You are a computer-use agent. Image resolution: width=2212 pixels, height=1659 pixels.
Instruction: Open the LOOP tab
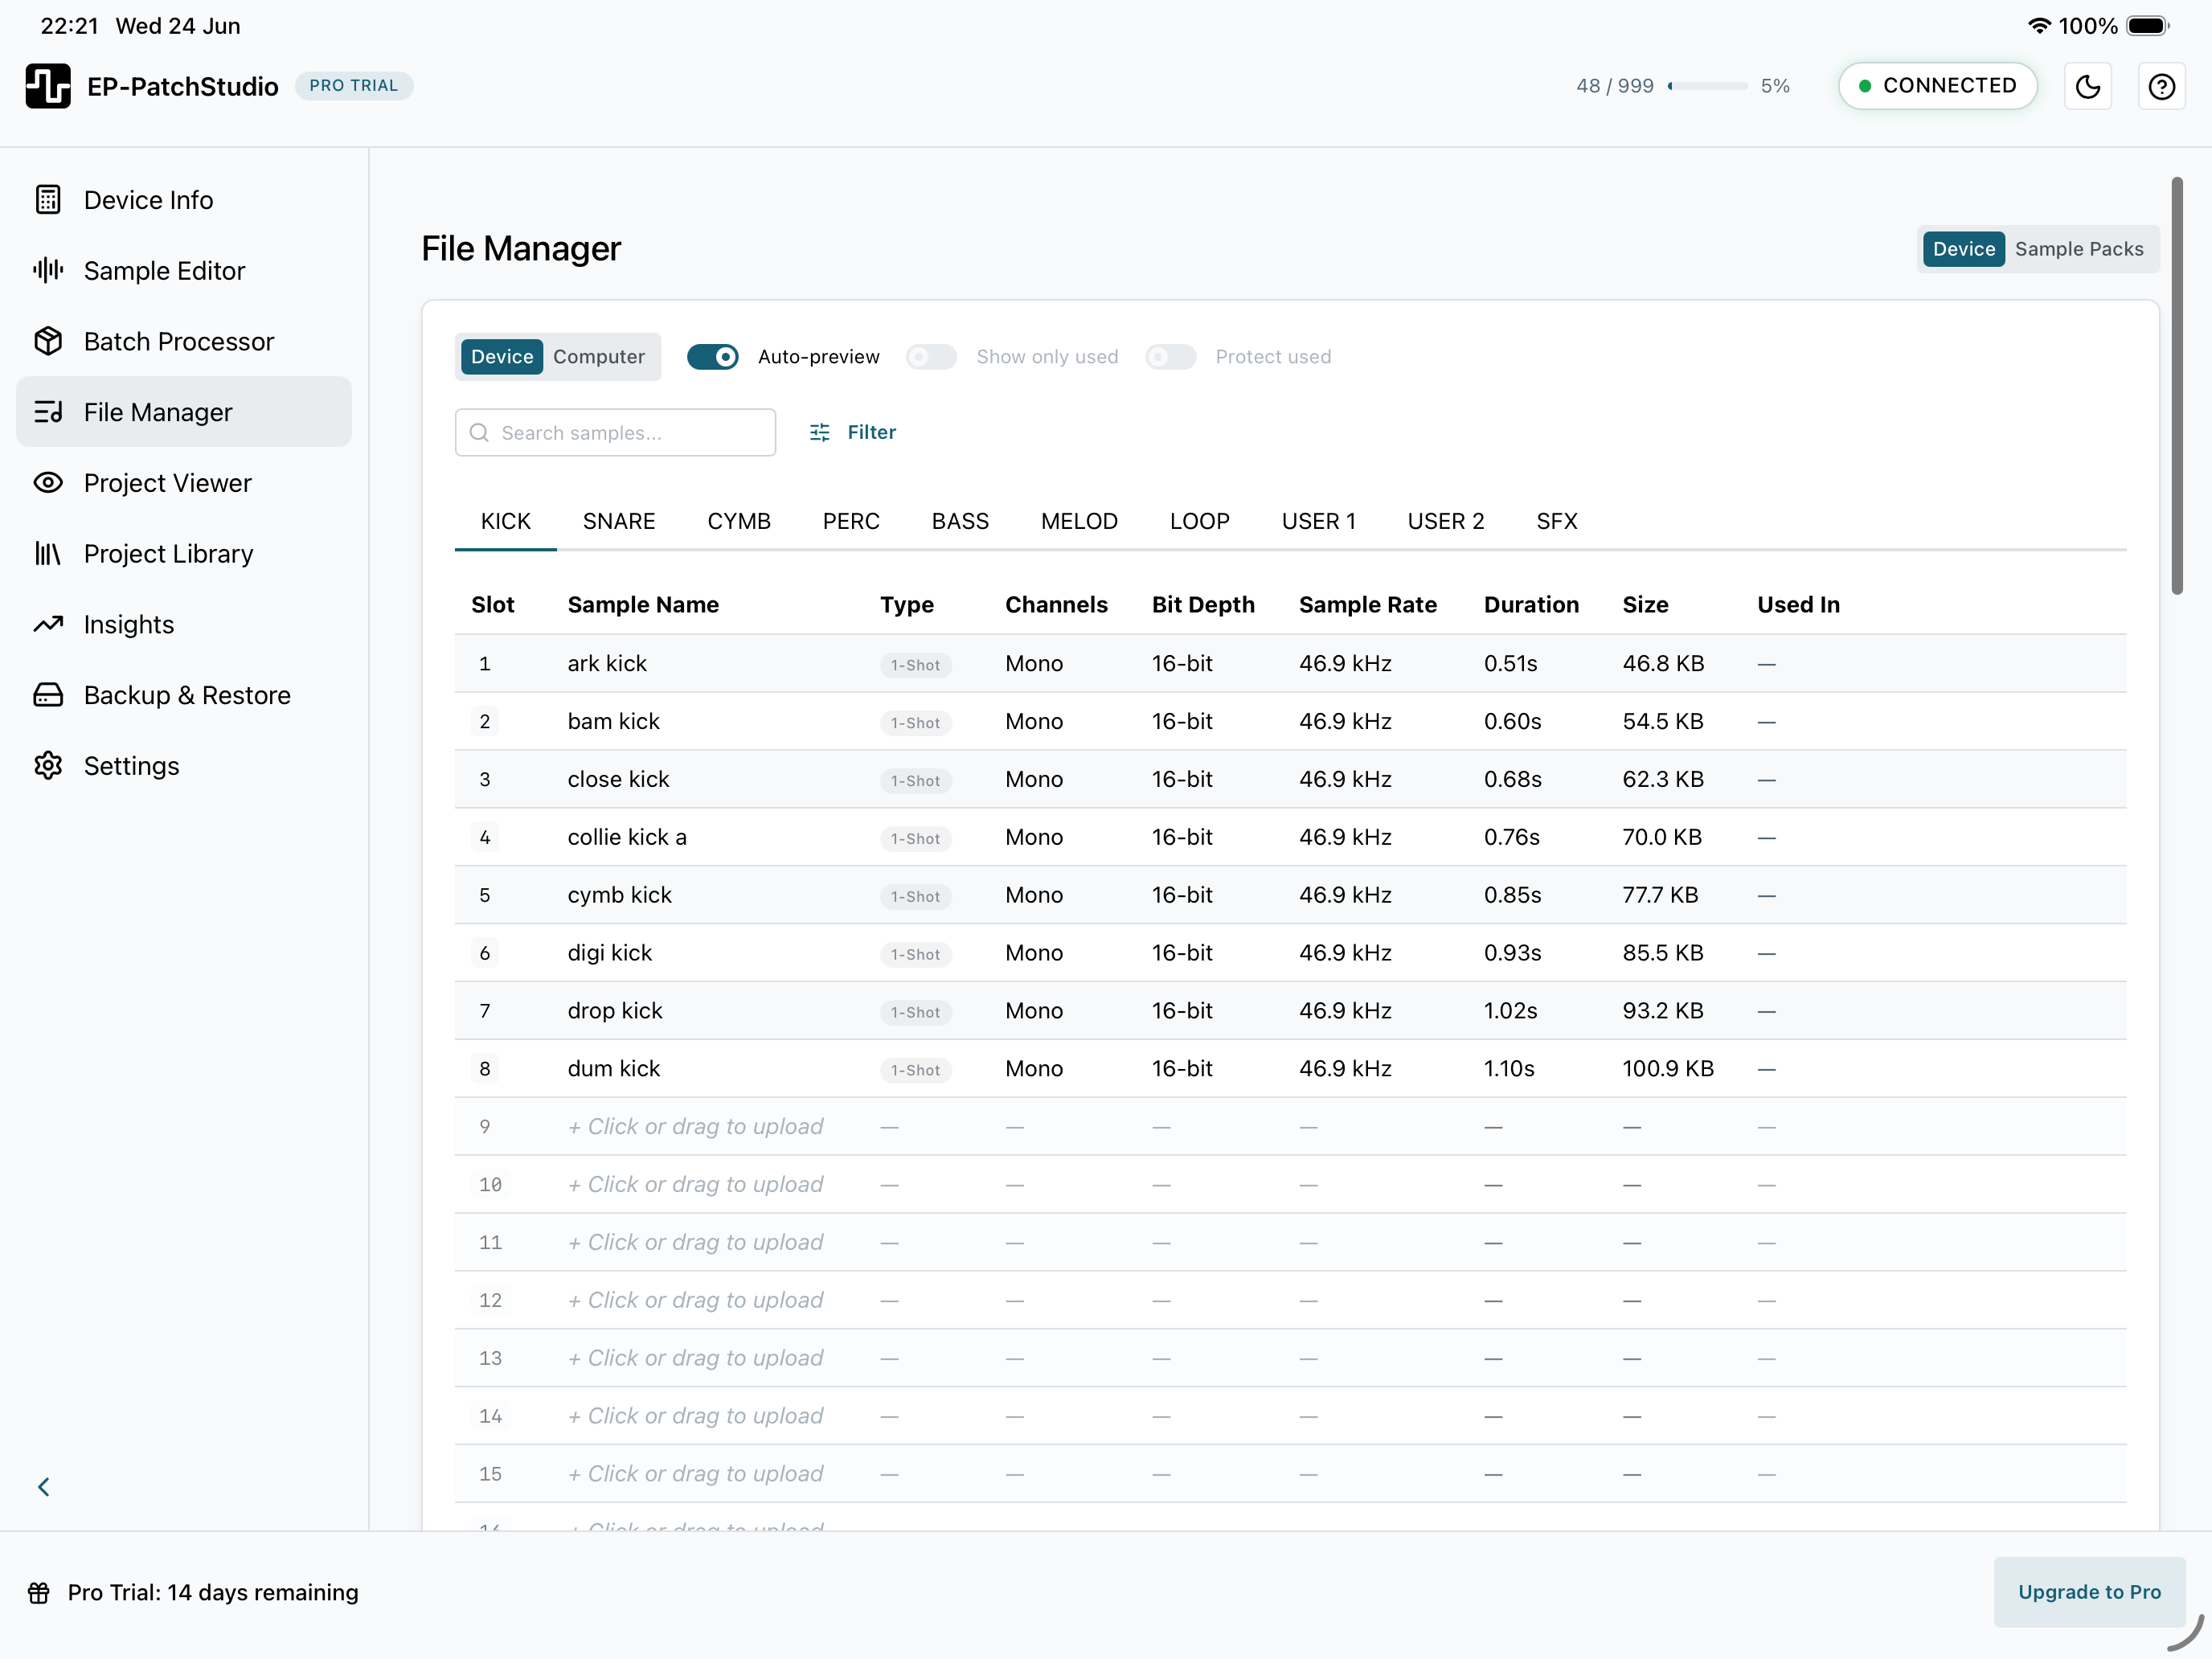point(1200,521)
